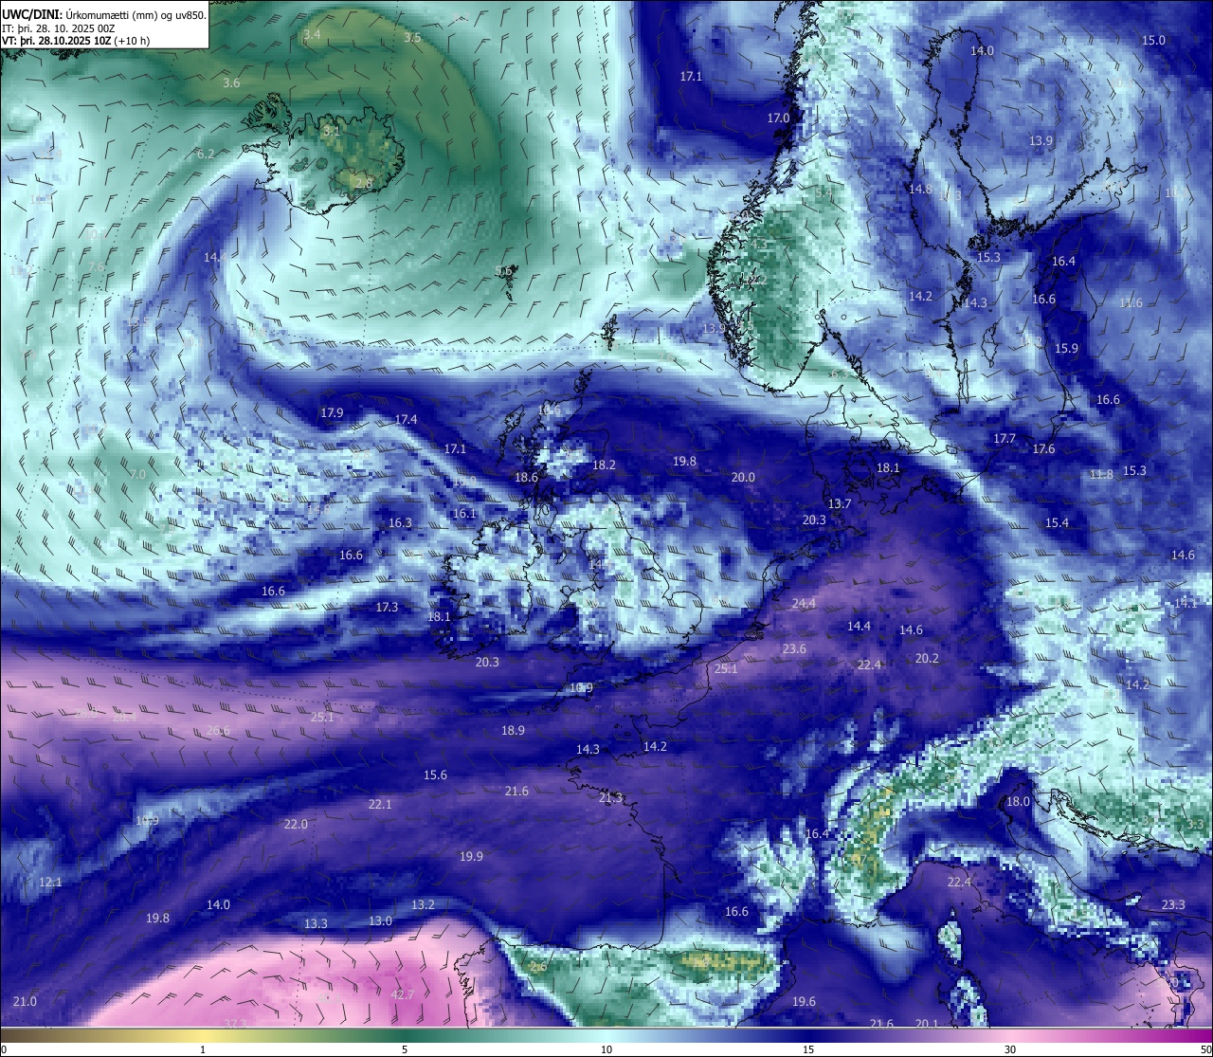
Task: Click the 15.6 value label
Action: click(435, 775)
